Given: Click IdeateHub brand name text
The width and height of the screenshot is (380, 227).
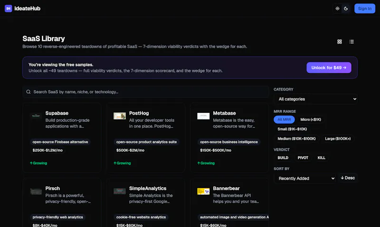Looking at the screenshot, I should tap(28, 9).
